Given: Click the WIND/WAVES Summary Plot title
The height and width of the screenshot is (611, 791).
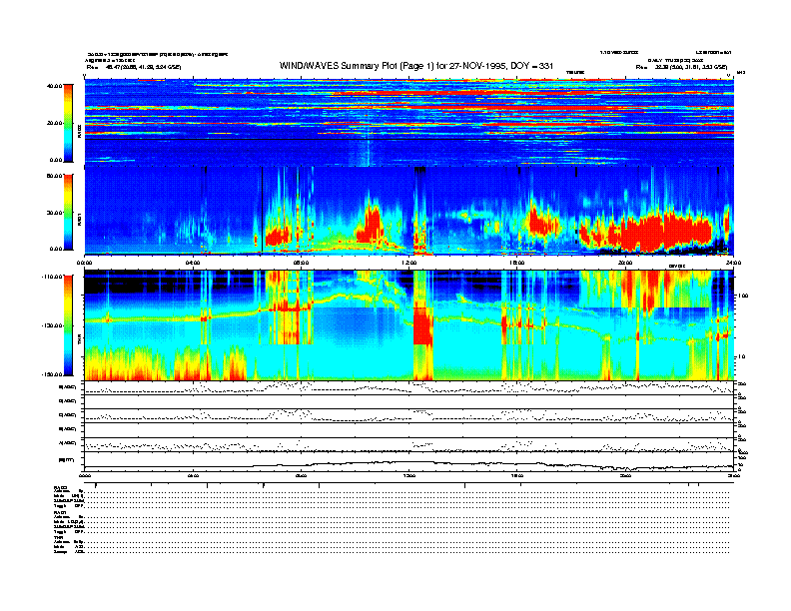Looking at the screenshot, I should click(x=416, y=66).
